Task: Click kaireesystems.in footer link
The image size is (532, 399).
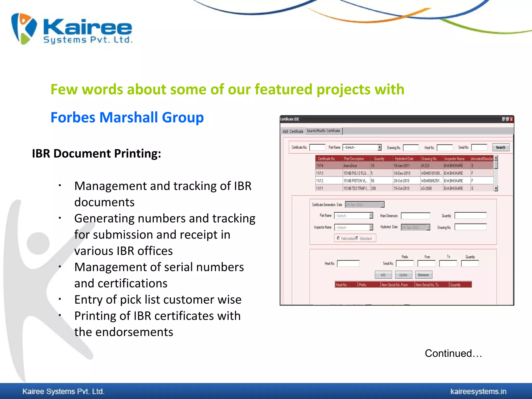Action: (x=478, y=391)
